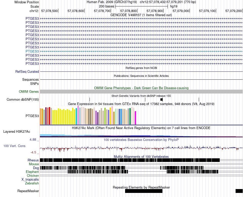Click the RepeatMasker track label
Image resolution: width=243 pixels, height=197 pixels.
(28, 191)
